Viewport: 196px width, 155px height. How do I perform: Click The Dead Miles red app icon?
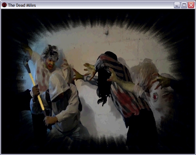[4, 5]
